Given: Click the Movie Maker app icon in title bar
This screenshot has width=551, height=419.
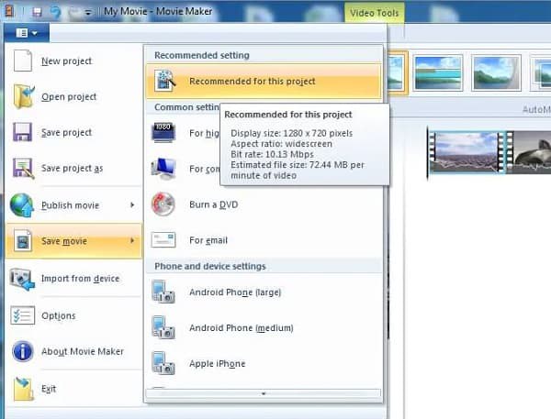Looking at the screenshot, I should click(x=9, y=11).
